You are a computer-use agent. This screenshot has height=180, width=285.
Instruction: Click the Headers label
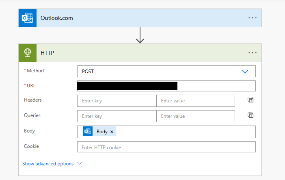(33, 100)
